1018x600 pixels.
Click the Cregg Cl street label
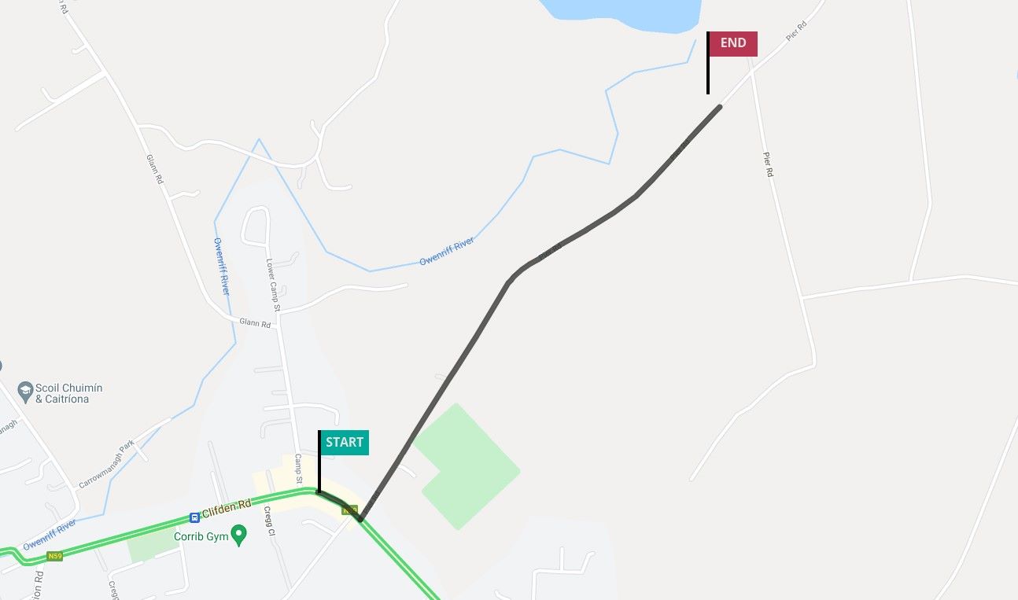(270, 521)
